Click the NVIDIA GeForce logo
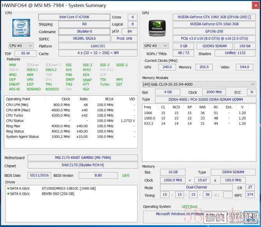261x227 pixels. (x=157, y=28)
